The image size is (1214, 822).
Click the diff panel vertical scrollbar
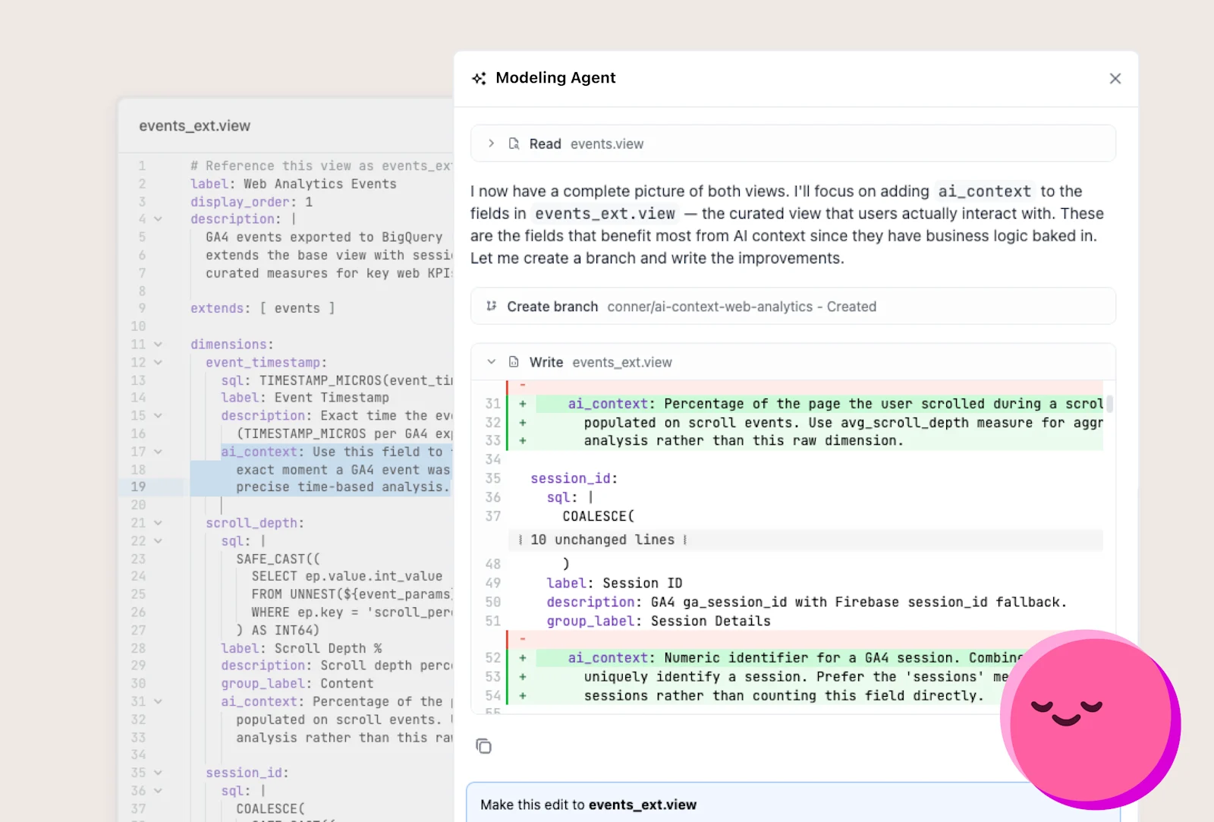(1109, 404)
